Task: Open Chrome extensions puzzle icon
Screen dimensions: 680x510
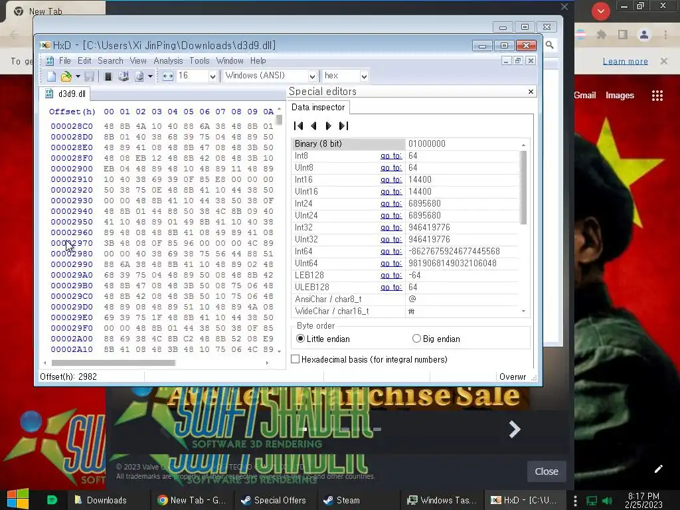Action: [602, 35]
